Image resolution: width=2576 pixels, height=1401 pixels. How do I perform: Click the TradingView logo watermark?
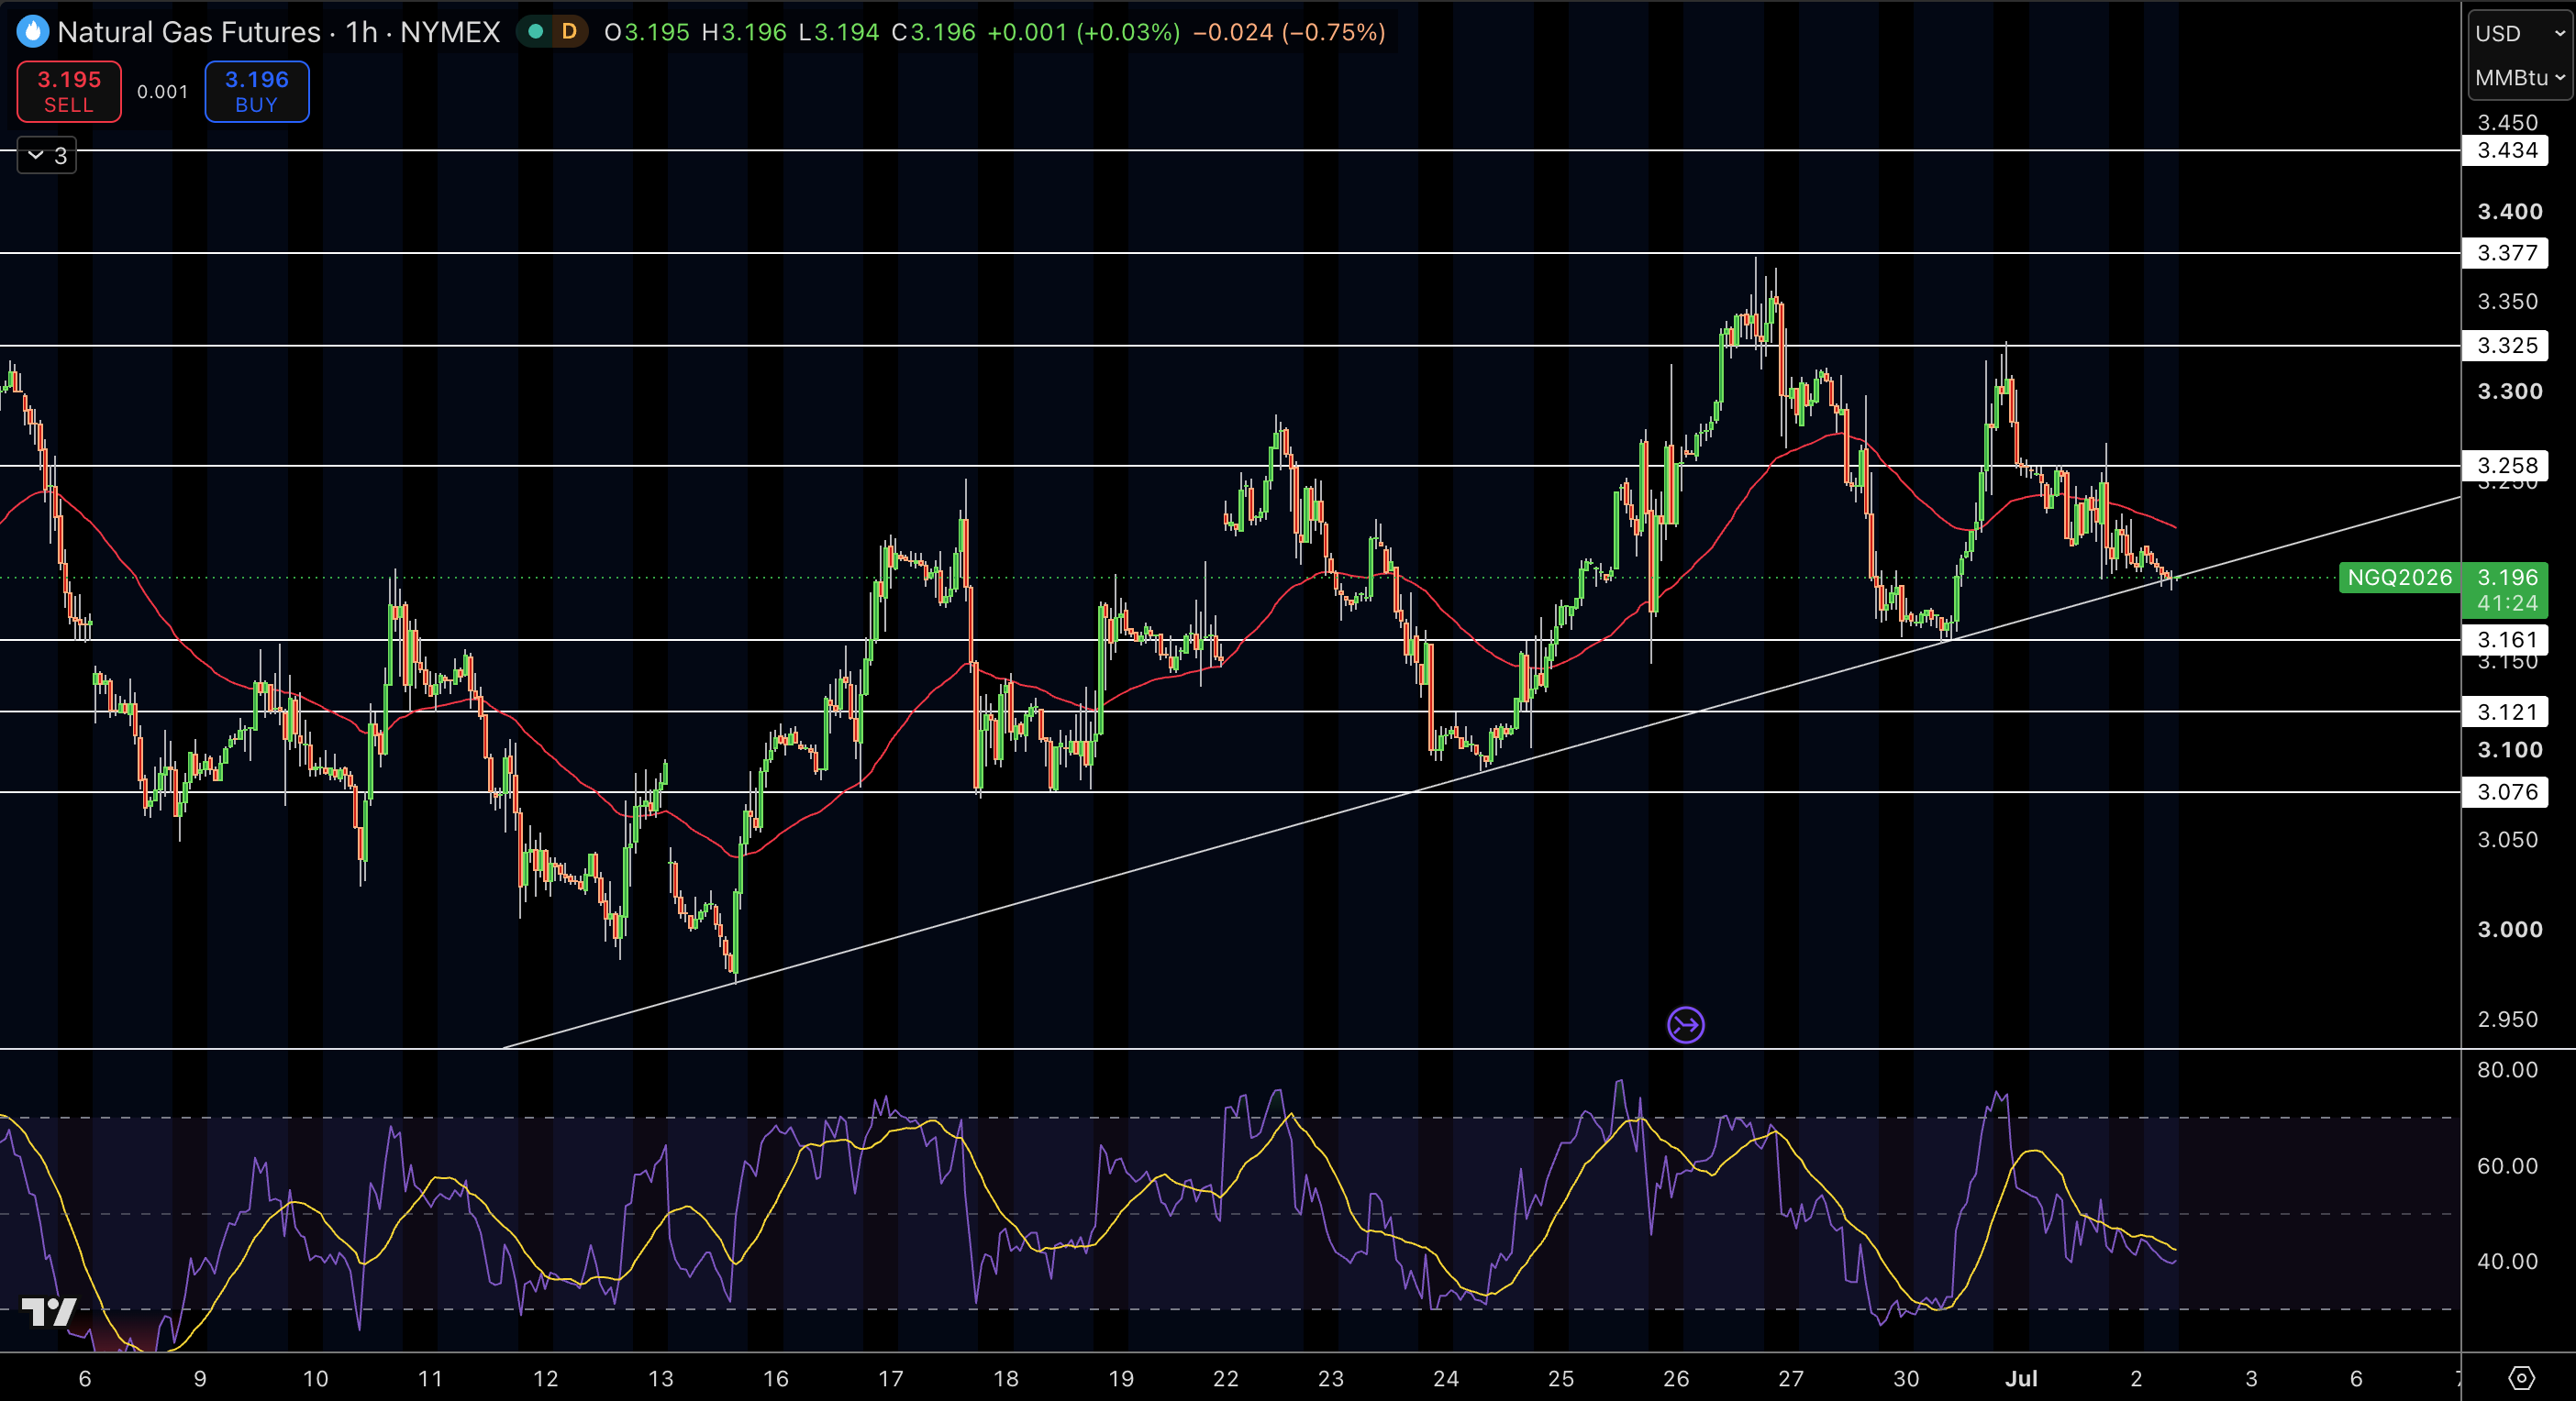coord(49,1312)
